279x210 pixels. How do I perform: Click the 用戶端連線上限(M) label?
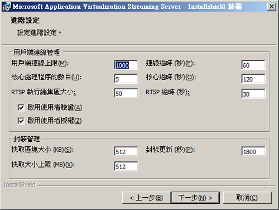(x=40, y=63)
